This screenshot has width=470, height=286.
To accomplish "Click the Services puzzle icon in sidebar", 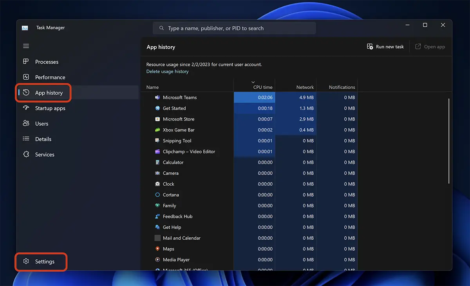I will (26, 155).
